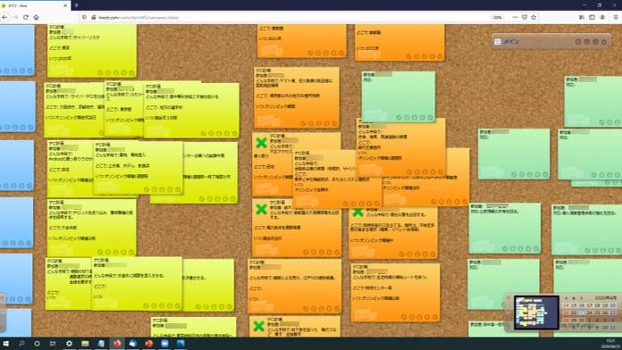Select the lino browser tab
Screen dimensions: 622x350
pos(35,5)
